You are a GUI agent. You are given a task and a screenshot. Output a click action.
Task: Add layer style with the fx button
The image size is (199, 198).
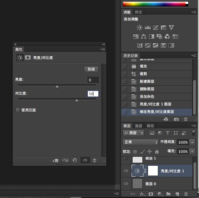(142, 194)
